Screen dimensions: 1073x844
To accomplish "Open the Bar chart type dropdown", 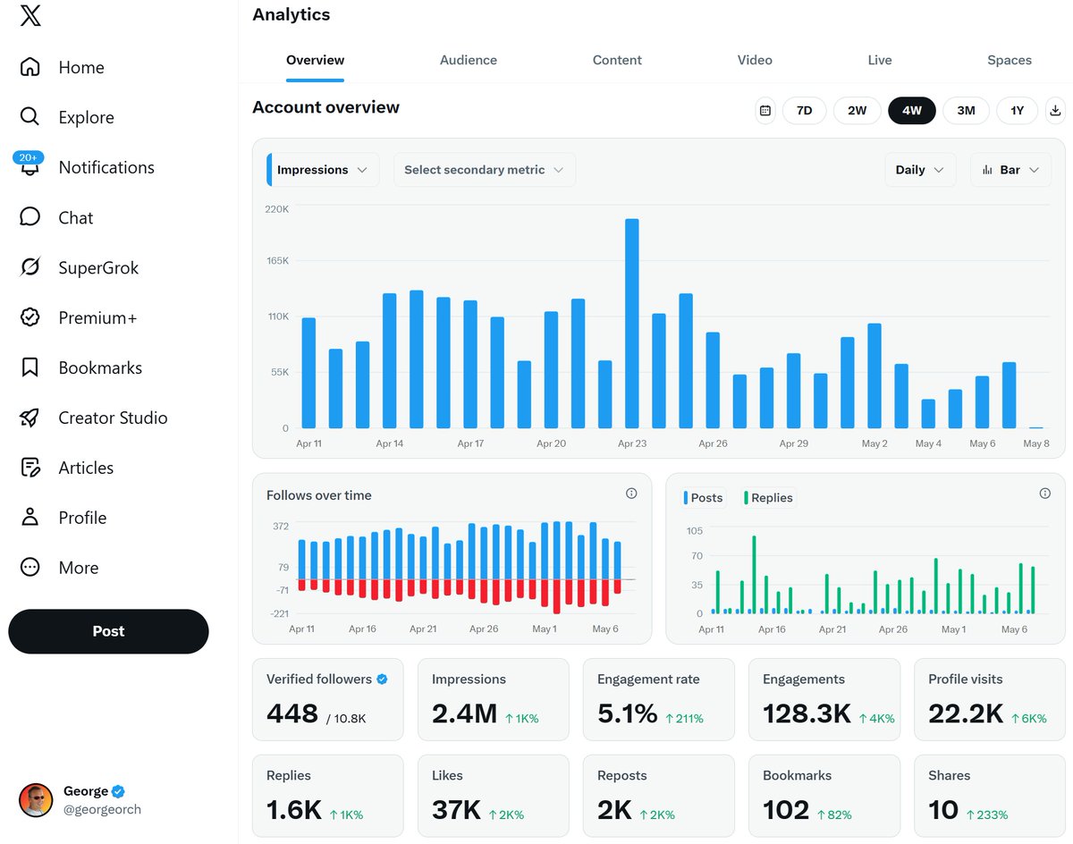I will pos(1010,170).
